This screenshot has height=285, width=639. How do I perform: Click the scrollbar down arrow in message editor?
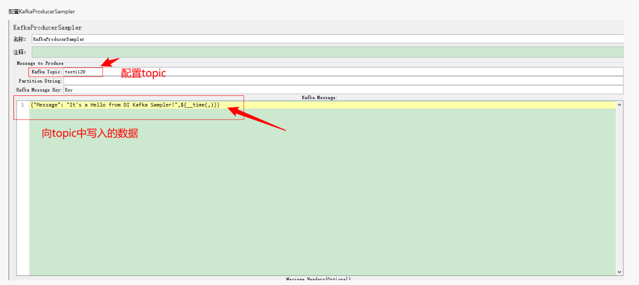pyautogui.click(x=620, y=272)
